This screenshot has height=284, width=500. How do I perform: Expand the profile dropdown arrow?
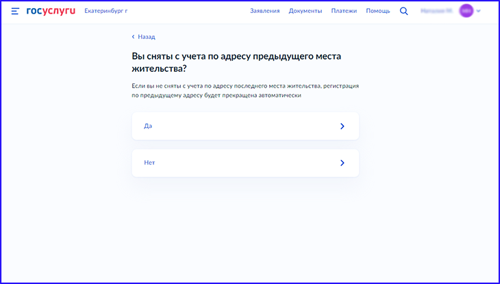479,12
